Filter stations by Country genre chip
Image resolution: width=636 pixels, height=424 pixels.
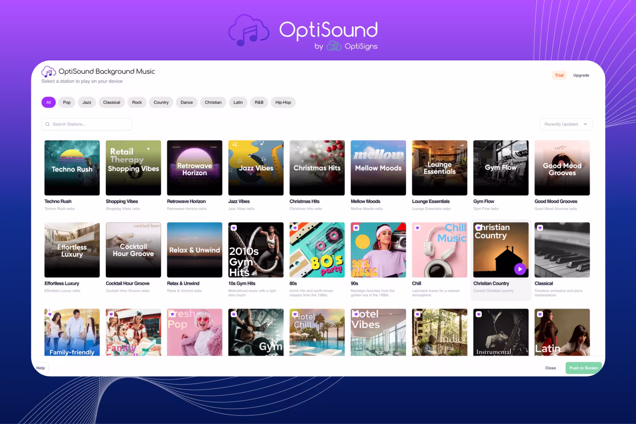click(161, 102)
